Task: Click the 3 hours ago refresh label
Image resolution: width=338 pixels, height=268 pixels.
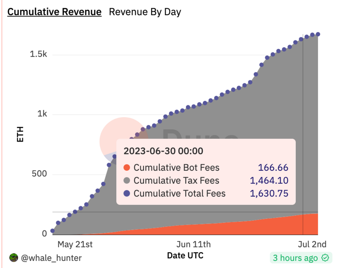Action: pyautogui.click(x=295, y=258)
